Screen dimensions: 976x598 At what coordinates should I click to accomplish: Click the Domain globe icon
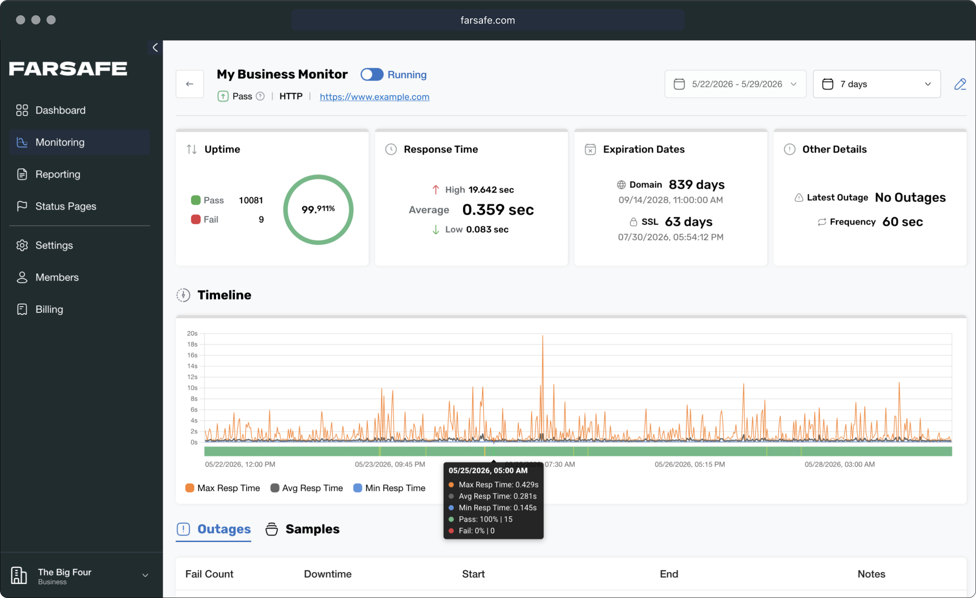click(x=621, y=185)
